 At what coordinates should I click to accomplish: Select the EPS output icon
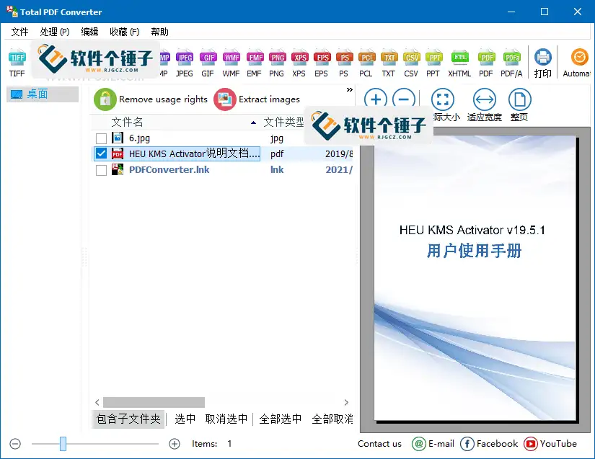[322, 62]
